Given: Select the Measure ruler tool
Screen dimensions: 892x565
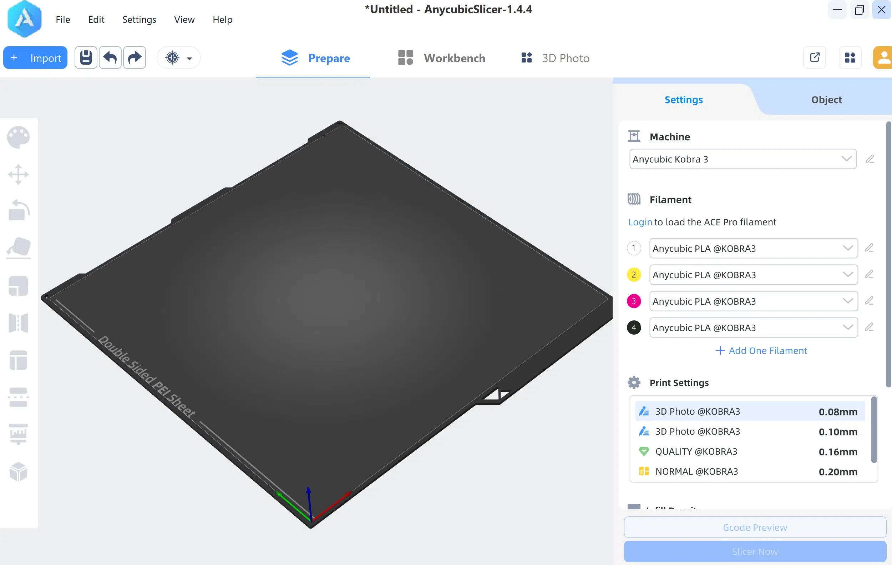Looking at the screenshot, I should pos(19,434).
